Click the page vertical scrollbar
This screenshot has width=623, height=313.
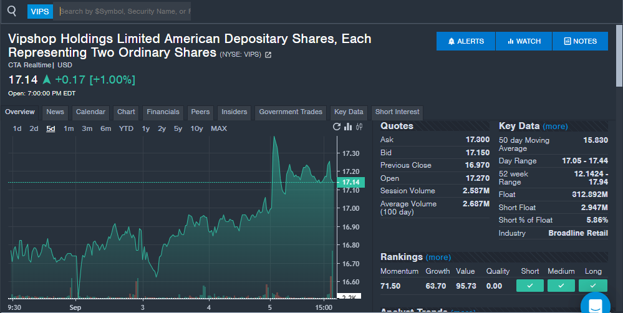619,55
